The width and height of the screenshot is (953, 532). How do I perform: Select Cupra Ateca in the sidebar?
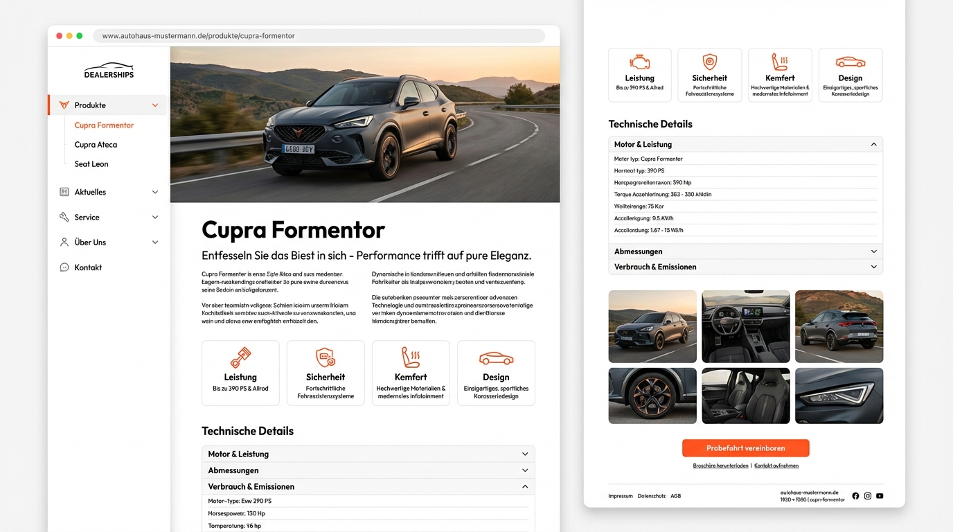click(96, 145)
